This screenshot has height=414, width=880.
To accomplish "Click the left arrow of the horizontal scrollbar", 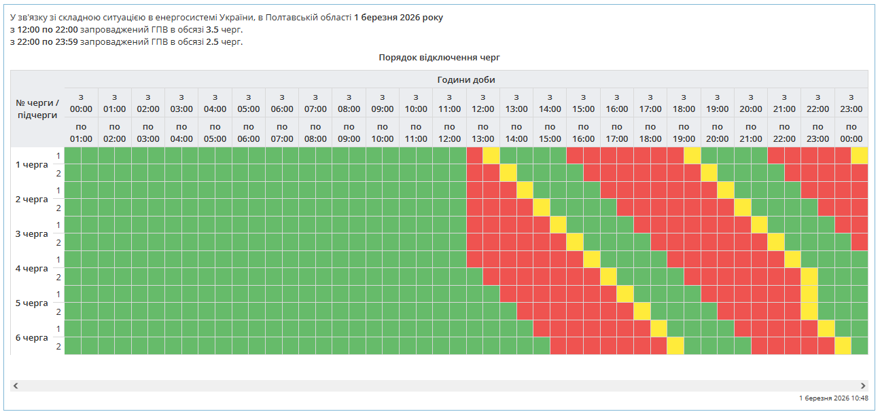I will tap(16, 385).
